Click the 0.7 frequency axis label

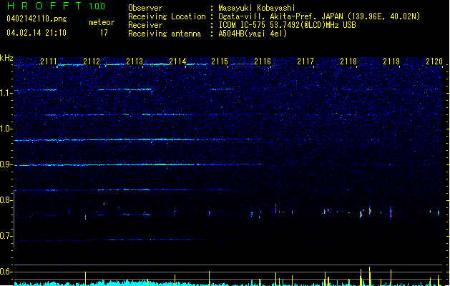click(x=6, y=236)
